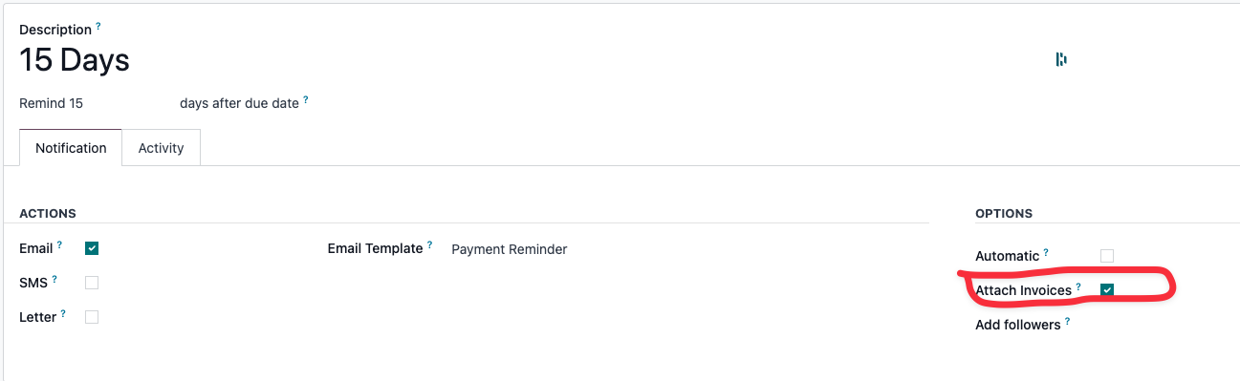Viewport: 1240px width, 381px height.
Task: Select the Notification tab
Action: (x=71, y=148)
